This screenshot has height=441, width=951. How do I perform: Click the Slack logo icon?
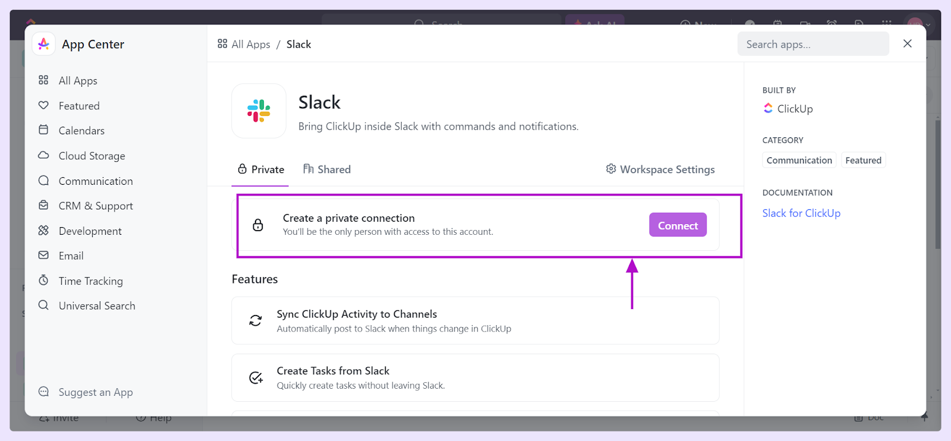click(x=259, y=111)
